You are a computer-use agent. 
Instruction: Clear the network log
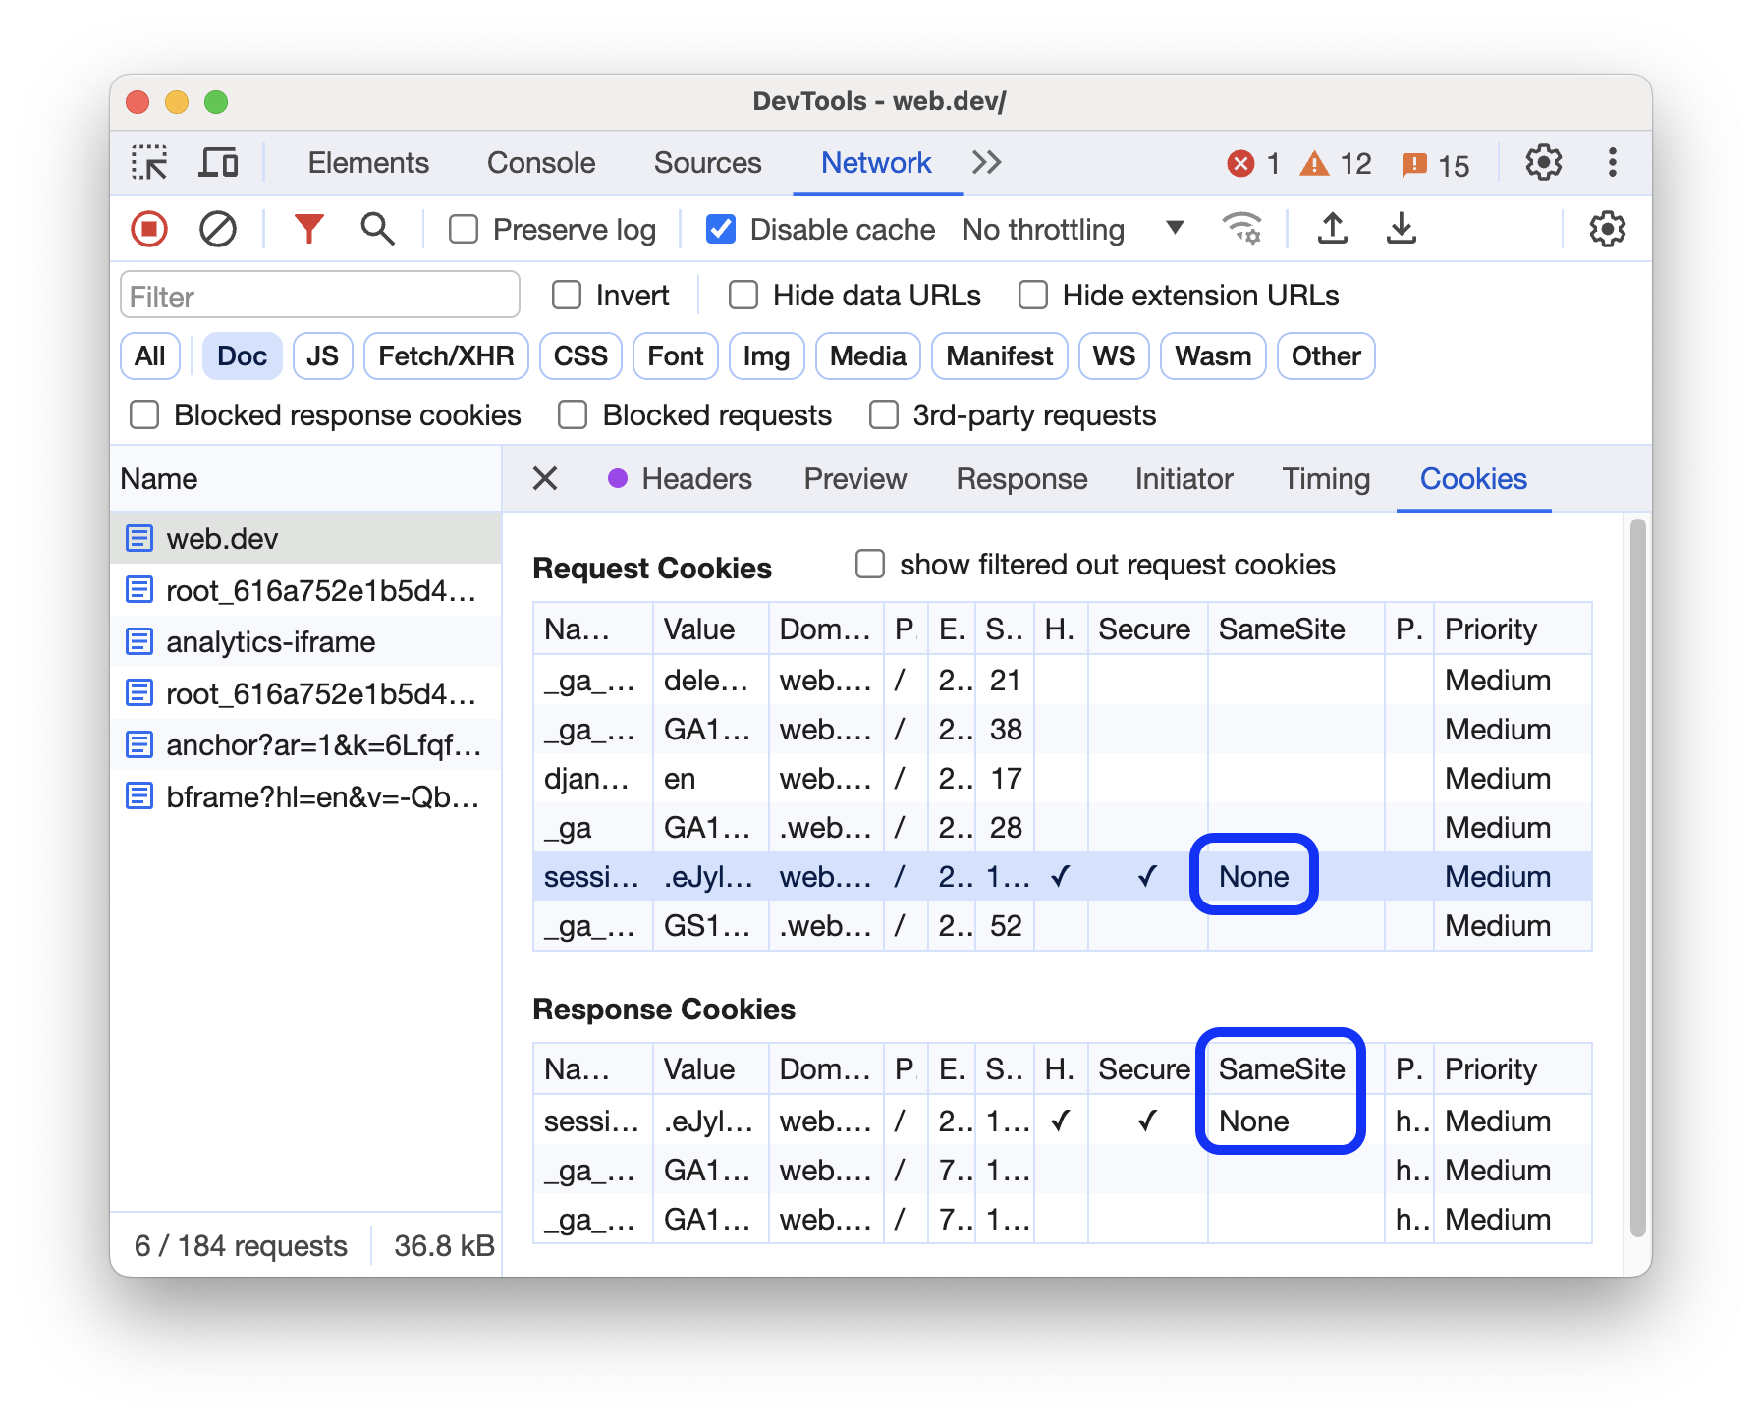pos(218,229)
